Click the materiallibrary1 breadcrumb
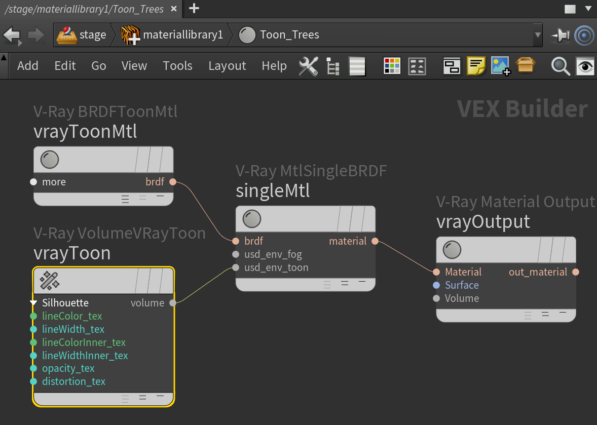The height and width of the screenshot is (425, 597). click(x=183, y=34)
